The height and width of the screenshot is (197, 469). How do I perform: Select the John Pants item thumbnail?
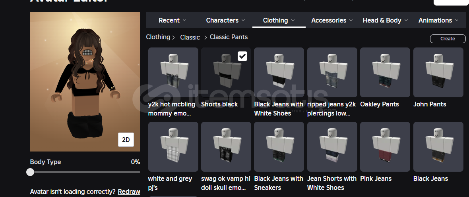click(438, 72)
